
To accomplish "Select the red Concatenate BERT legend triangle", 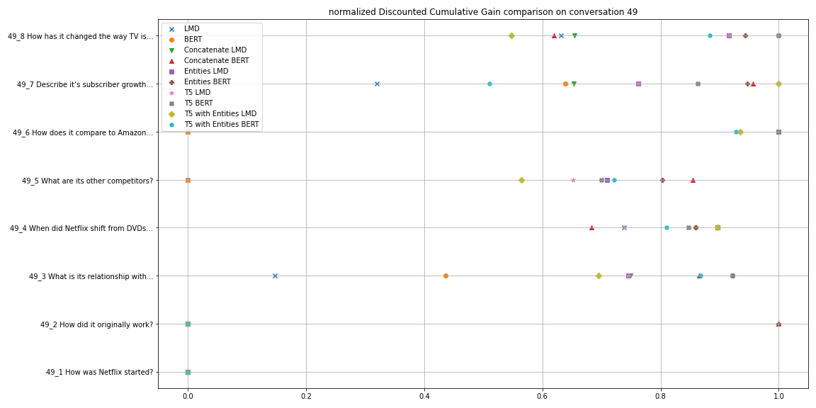I will [x=171, y=61].
